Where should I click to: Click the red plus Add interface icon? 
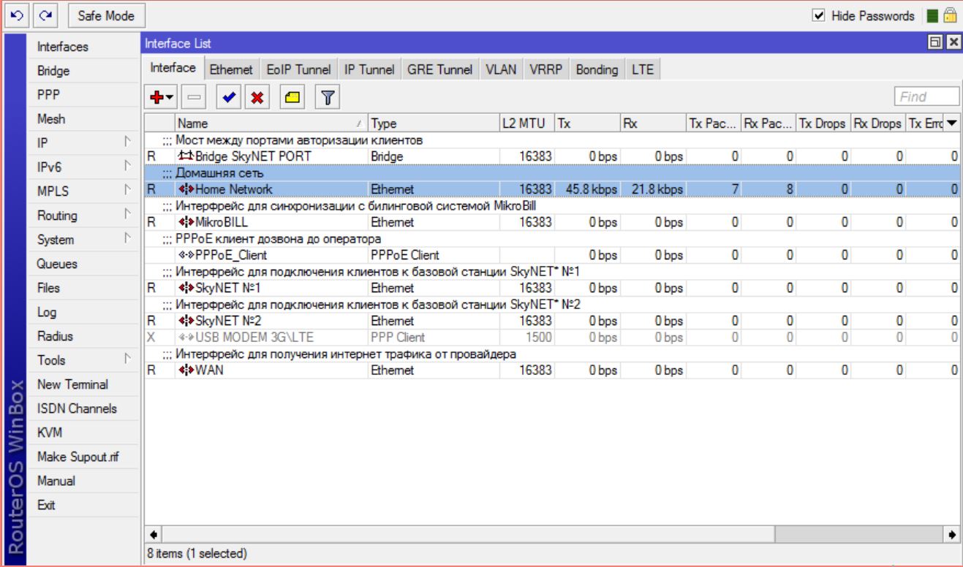154,97
